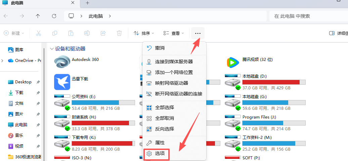The image size is (348, 161).
Task: Expand the OneDrive tree node
Action: coord(3,61)
